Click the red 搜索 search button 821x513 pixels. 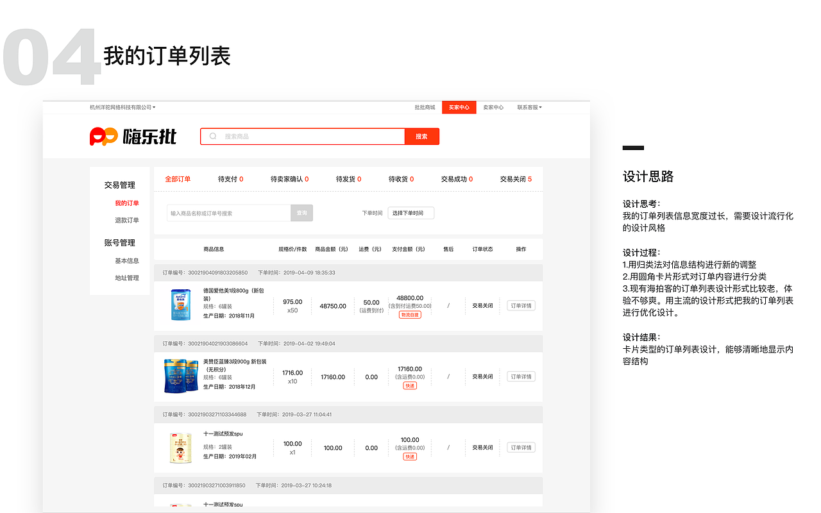(421, 136)
